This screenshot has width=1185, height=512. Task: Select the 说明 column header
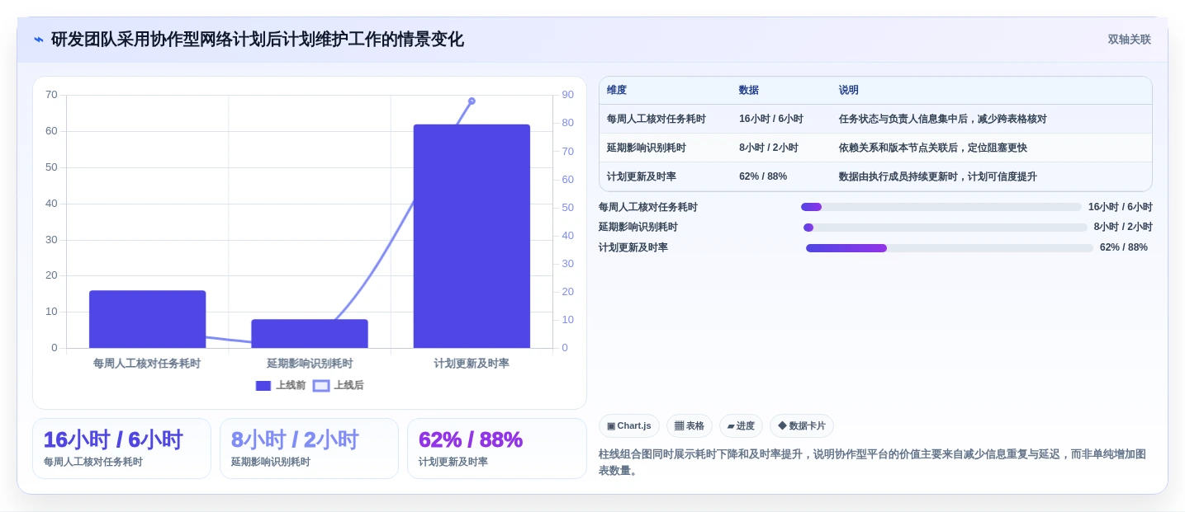coord(849,90)
